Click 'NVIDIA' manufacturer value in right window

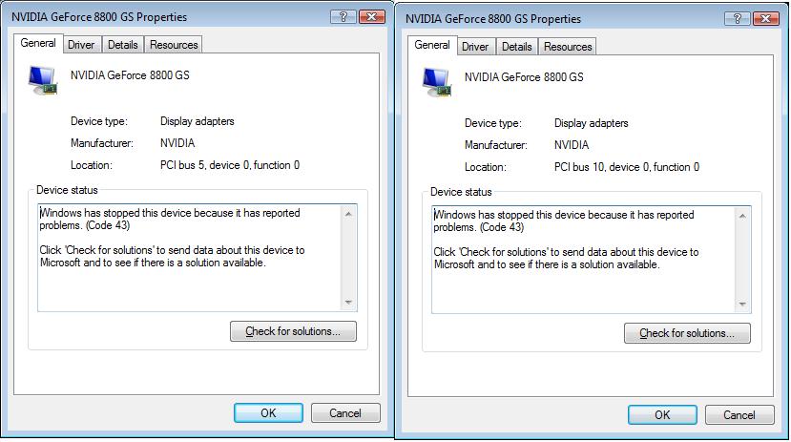(572, 145)
